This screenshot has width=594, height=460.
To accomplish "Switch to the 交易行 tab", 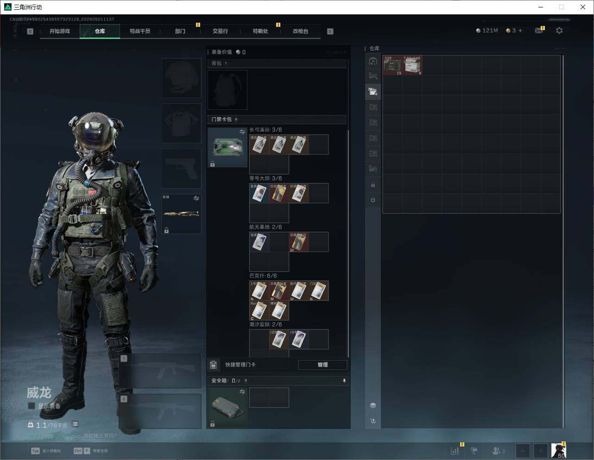I will coord(220,31).
